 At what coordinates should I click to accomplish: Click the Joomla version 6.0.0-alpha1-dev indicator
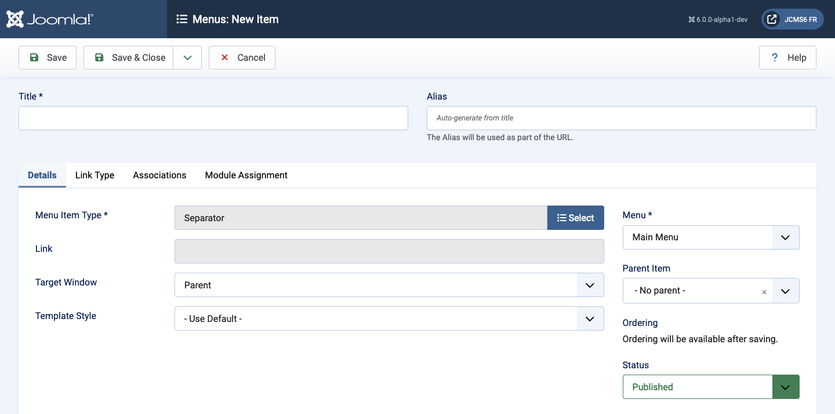718,19
